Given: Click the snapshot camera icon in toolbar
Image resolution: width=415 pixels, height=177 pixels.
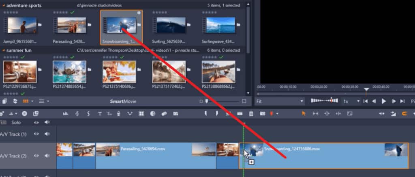Looking at the screenshot, I should [x=262, y=114].
